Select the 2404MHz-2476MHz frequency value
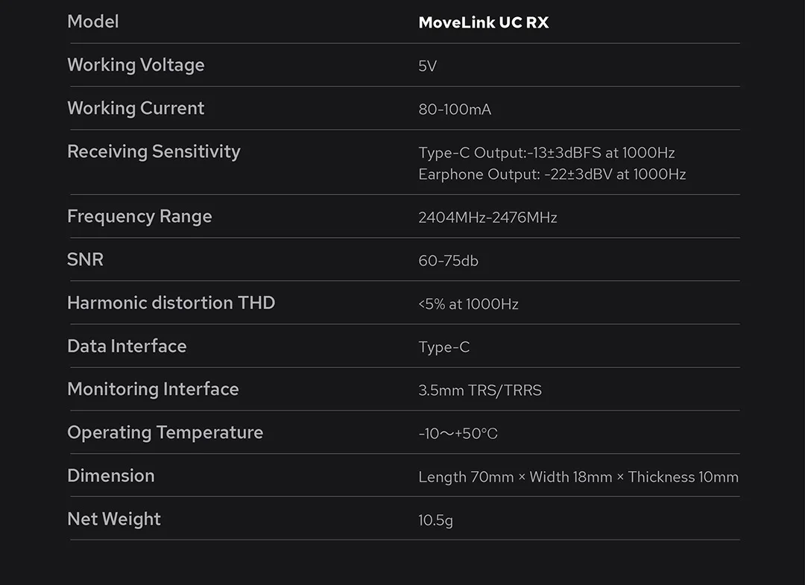This screenshot has width=805, height=585. click(487, 218)
